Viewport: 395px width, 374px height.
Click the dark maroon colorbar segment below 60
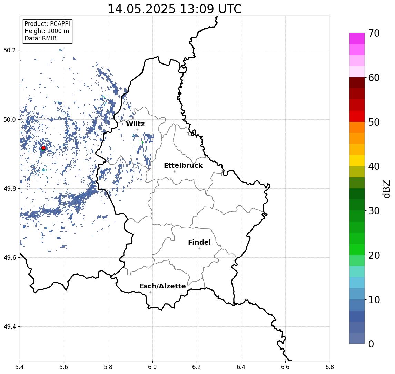click(357, 83)
